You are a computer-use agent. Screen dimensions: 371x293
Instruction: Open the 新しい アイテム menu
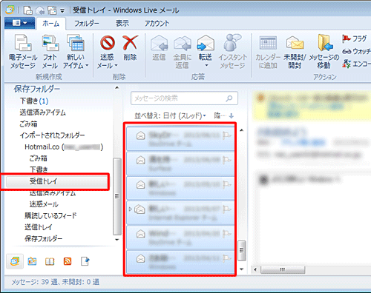(x=76, y=51)
